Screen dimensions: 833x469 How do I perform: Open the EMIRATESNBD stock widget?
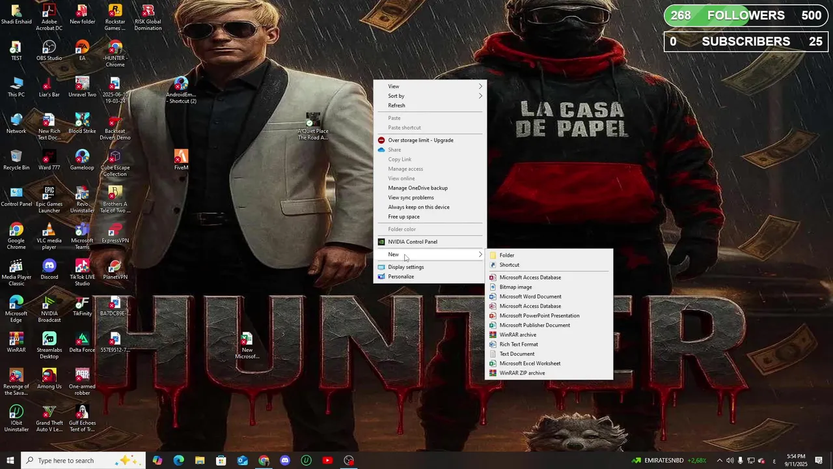[669, 461]
